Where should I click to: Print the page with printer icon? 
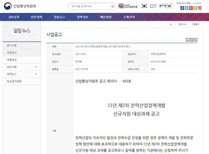tap(188, 40)
